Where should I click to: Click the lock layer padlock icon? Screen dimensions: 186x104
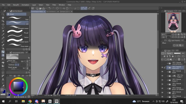(173, 56)
